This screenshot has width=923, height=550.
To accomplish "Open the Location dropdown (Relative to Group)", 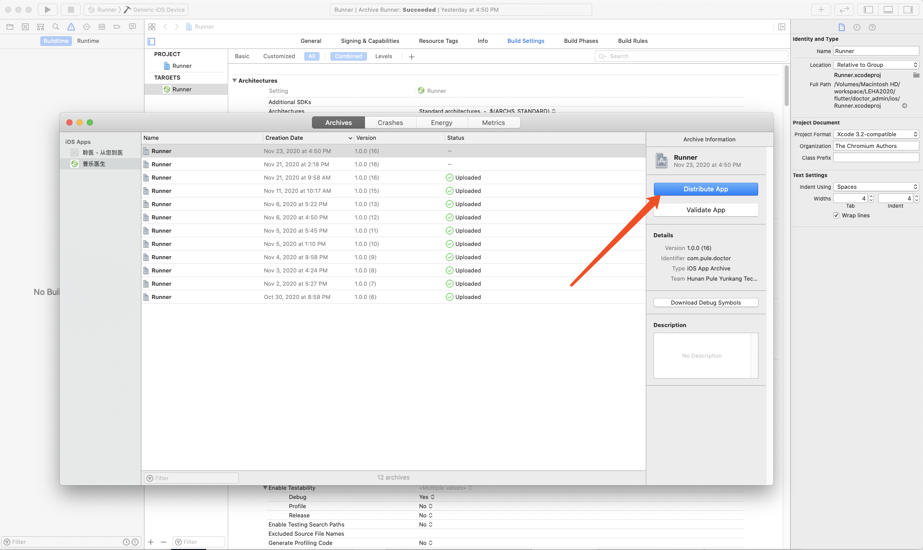I will (876, 65).
